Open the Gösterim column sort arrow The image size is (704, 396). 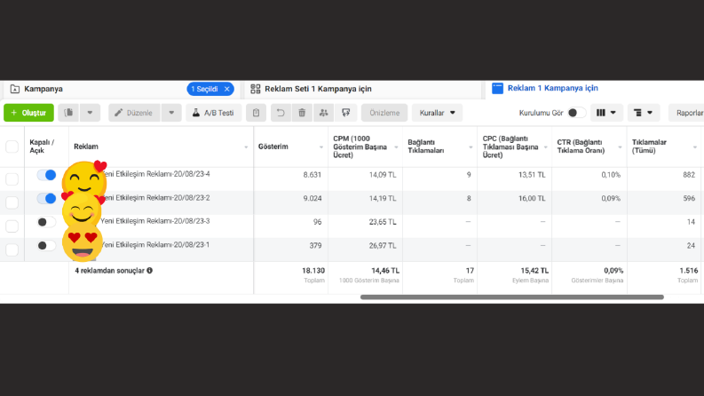(x=321, y=147)
